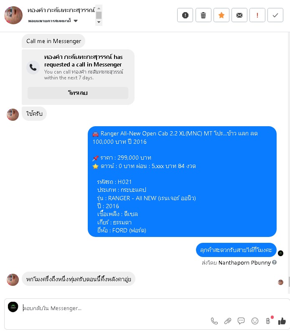Screen dimensions: 290x331
Task: Mark conversation unread with envelope icon
Action: coord(239,15)
